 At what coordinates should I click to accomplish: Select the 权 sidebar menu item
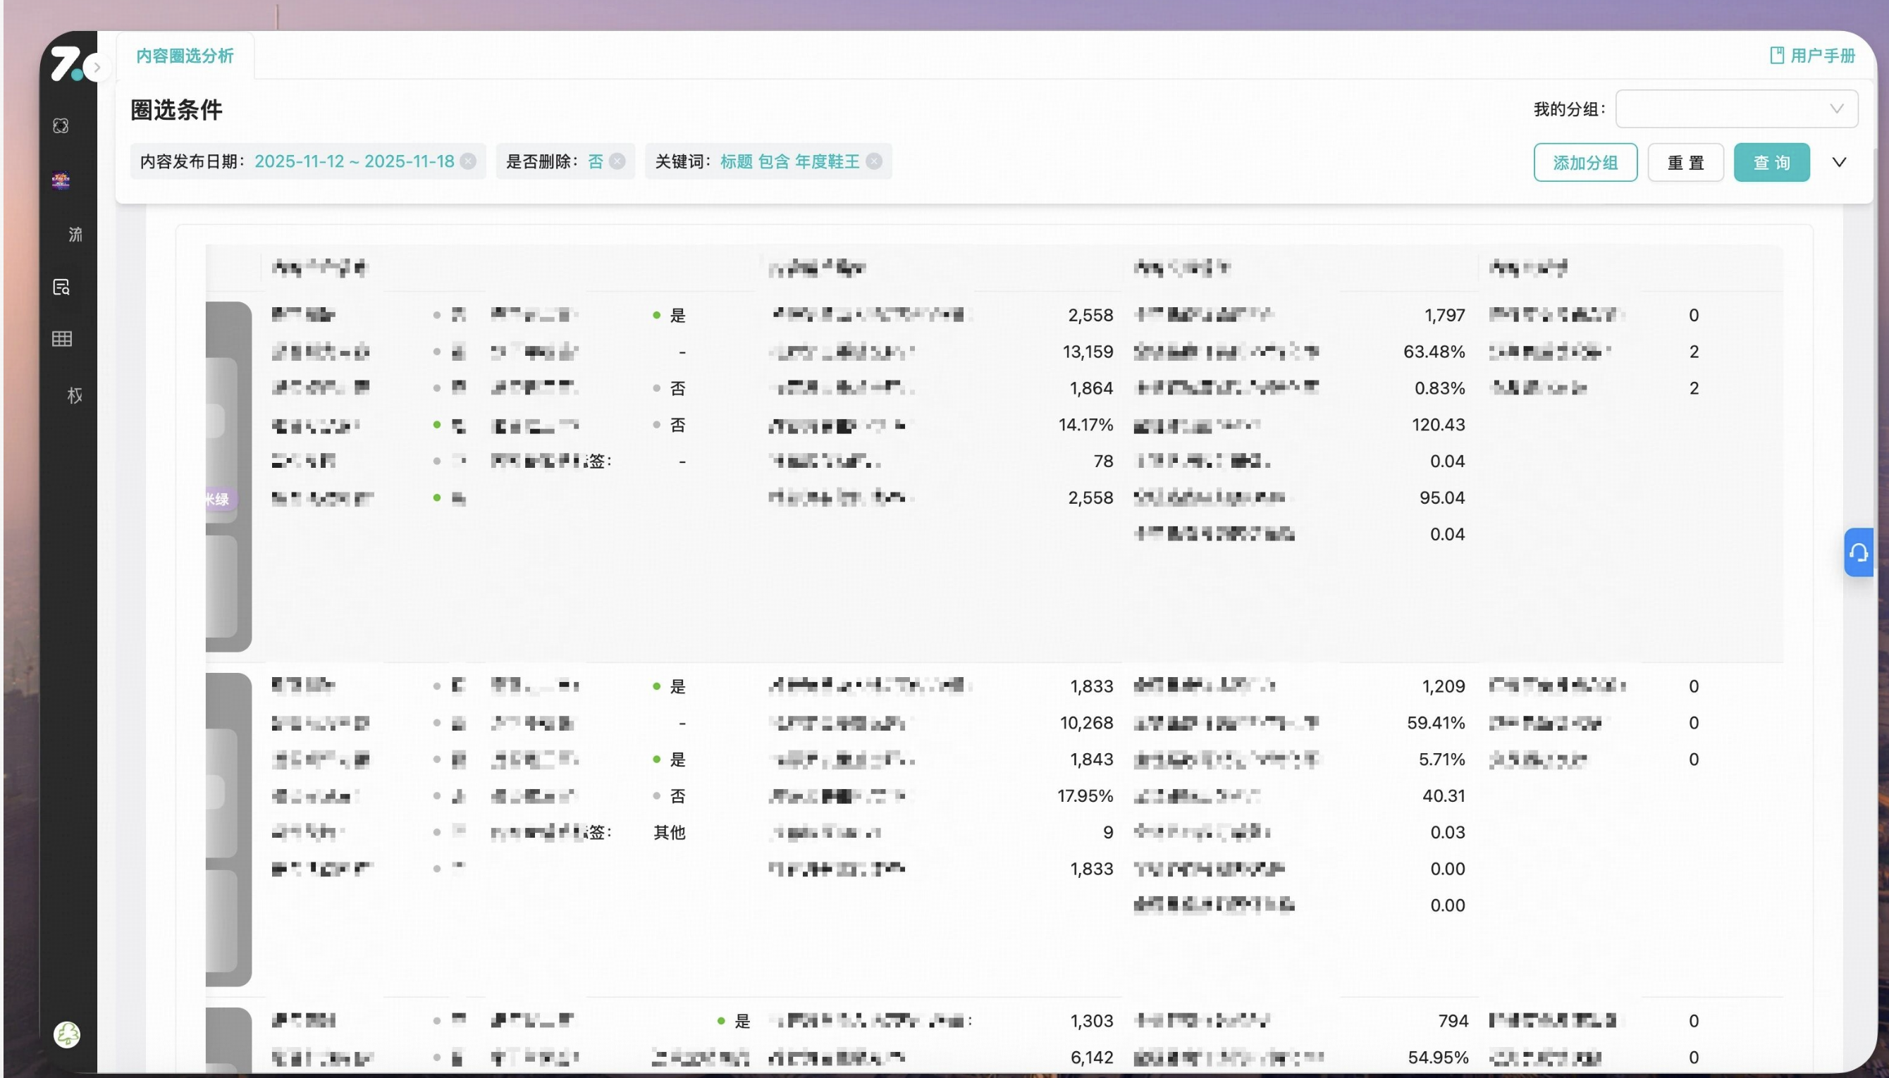click(x=75, y=395)
